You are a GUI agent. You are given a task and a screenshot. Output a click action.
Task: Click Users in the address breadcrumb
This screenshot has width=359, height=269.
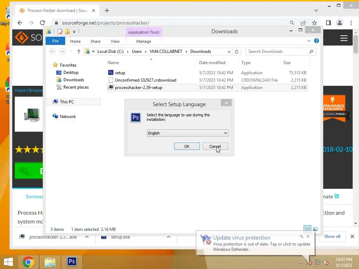click(x=137, y=51)
